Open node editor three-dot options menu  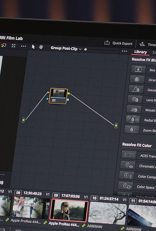pyautogui.click(x=124, y=51)
